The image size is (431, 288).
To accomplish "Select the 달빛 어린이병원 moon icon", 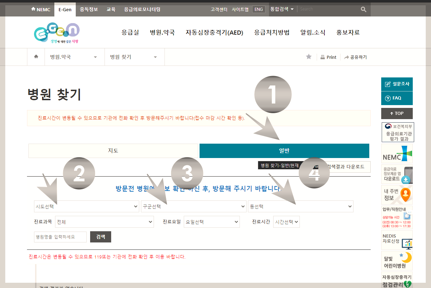I will pyautogui.click(x=397, y=261).
